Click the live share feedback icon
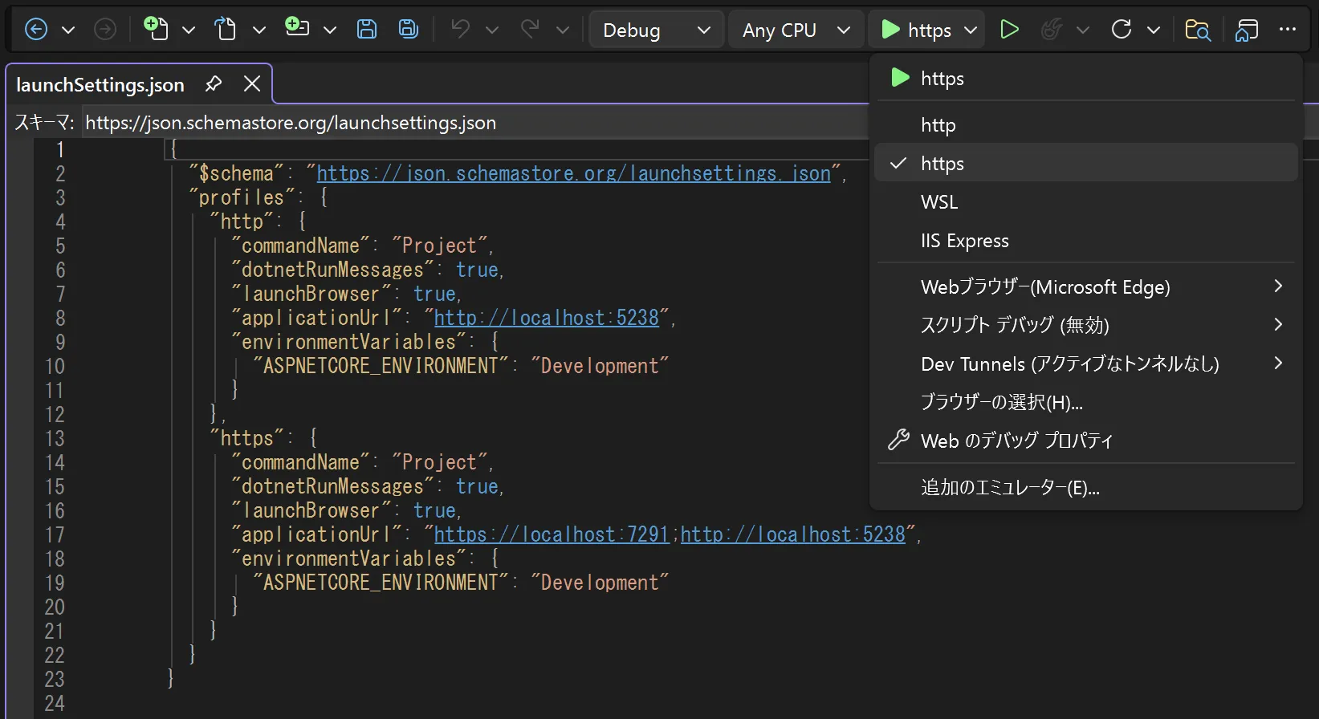This screenshot has height=719, width=1319. click(1247, 30)
